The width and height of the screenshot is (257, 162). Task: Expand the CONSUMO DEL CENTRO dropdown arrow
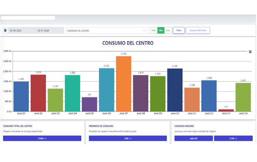145,31
